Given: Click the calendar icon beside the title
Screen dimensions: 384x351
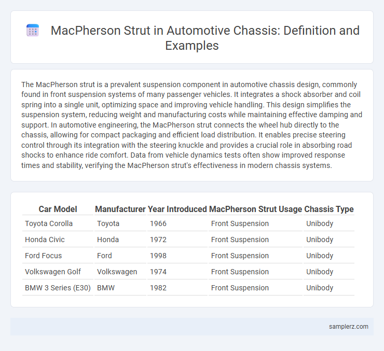Looking at the screenshot, I should 33,31.
